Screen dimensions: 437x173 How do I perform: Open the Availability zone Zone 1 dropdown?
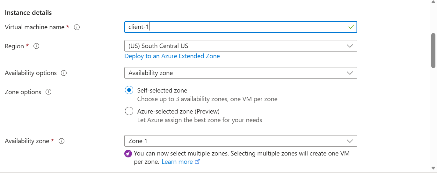pos(241,141)
